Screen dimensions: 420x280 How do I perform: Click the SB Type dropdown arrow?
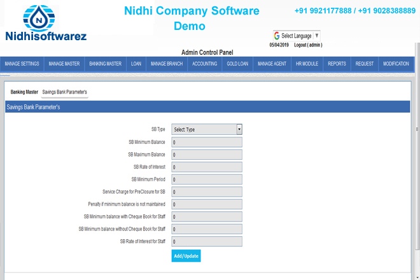[x=239, y=129]
